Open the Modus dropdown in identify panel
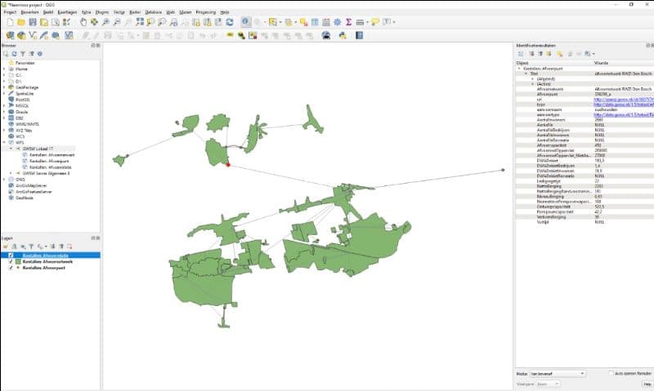The height and width of the screenshot is (391, 654). point(558,373)
